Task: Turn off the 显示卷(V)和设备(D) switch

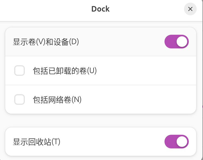Action: [x=177, y=42]
